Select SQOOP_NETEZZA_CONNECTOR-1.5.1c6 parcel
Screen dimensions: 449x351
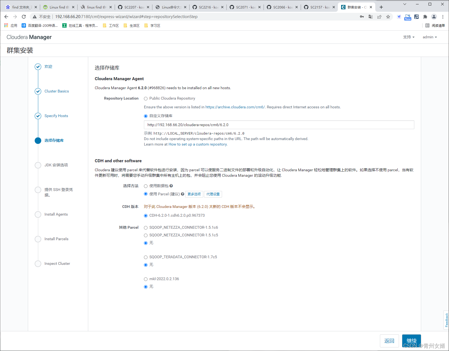[x=146, y=228]
